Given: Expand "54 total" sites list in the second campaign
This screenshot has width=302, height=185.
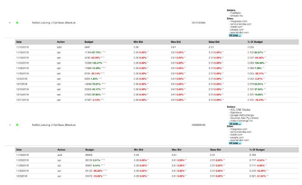Looking at the screenshot, I should click(x=235, y=143).
